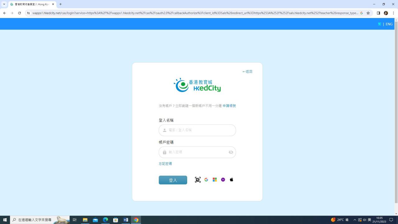Screen dimensions: 398x224
Task: Sign in with Apple icon
Action: click(231, 180)
